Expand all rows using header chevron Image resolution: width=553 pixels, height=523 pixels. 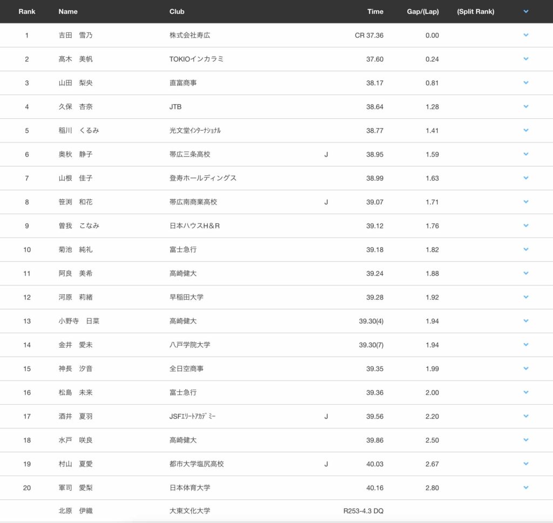click(526, 11)
